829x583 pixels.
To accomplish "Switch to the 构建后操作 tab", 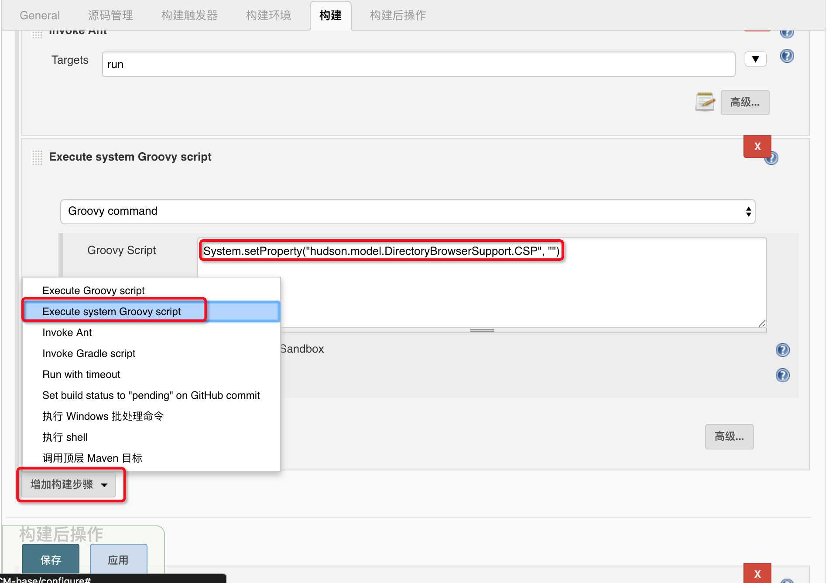I will click(397, 15).
